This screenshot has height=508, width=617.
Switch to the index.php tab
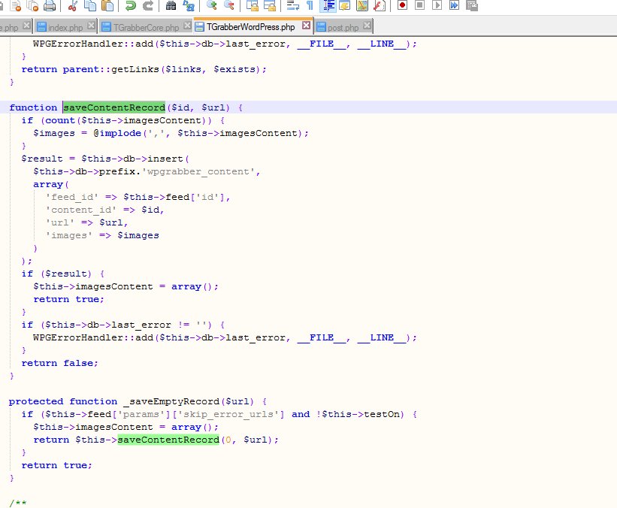pyautogui.click(x=65, y=27)
